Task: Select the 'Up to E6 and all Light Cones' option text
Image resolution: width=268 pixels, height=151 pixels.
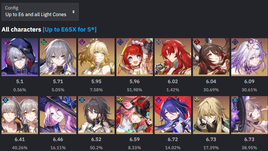Action: click(36, 15)
